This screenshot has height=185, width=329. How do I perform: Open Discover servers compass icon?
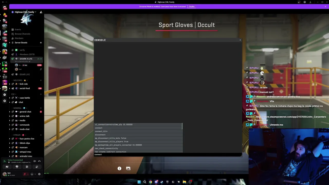(5, 101)
